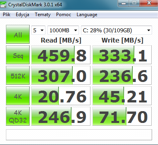Start the Seq benchmark test
The image size is (158, 145).
click(x=18, y=55)
